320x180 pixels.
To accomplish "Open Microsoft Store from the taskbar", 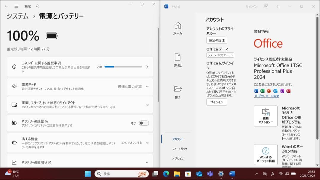I will pos(188,174).
